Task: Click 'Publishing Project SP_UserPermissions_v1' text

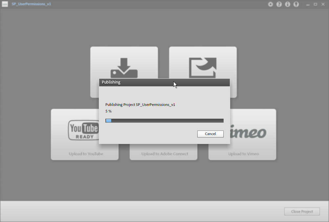Action: click(140, 105)
